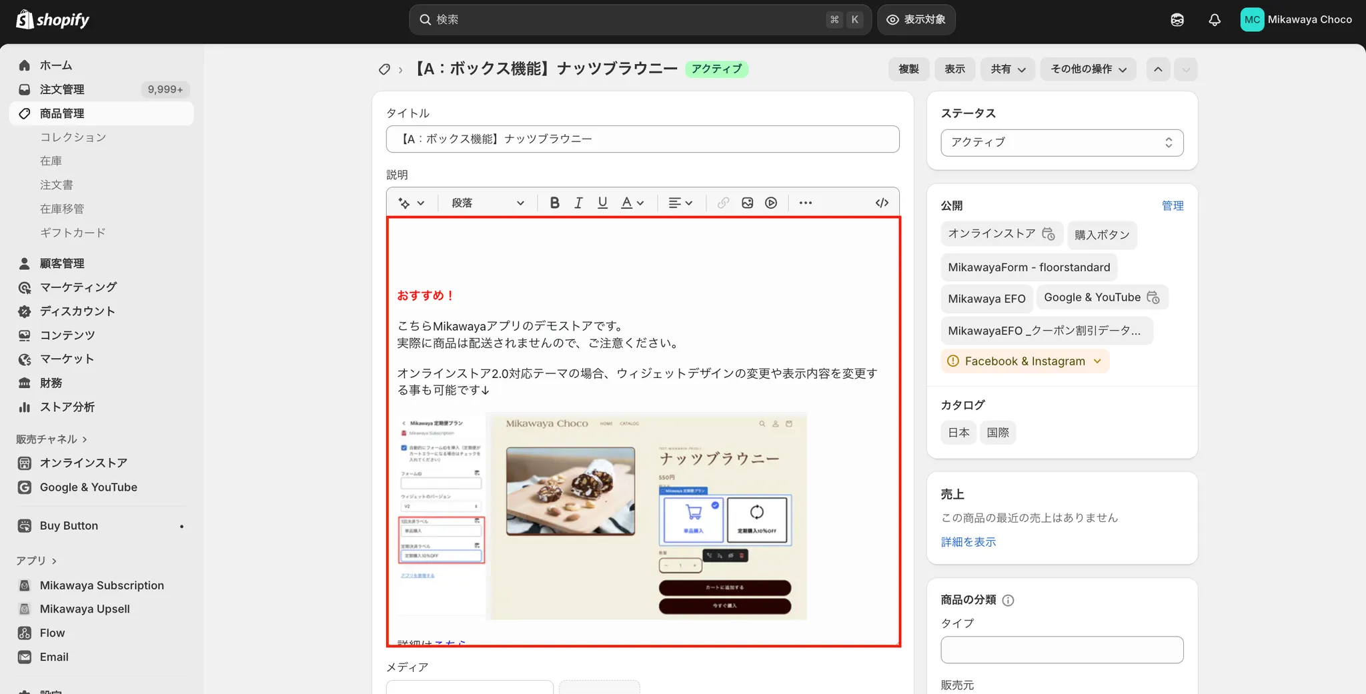Click in the 検索 search field
The width and height of the screenshot is (1366, 694).
(640, 20)
